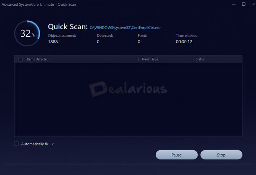
Task: Click the Time elapsed value 00:00:12
Action: coord(184,42)
